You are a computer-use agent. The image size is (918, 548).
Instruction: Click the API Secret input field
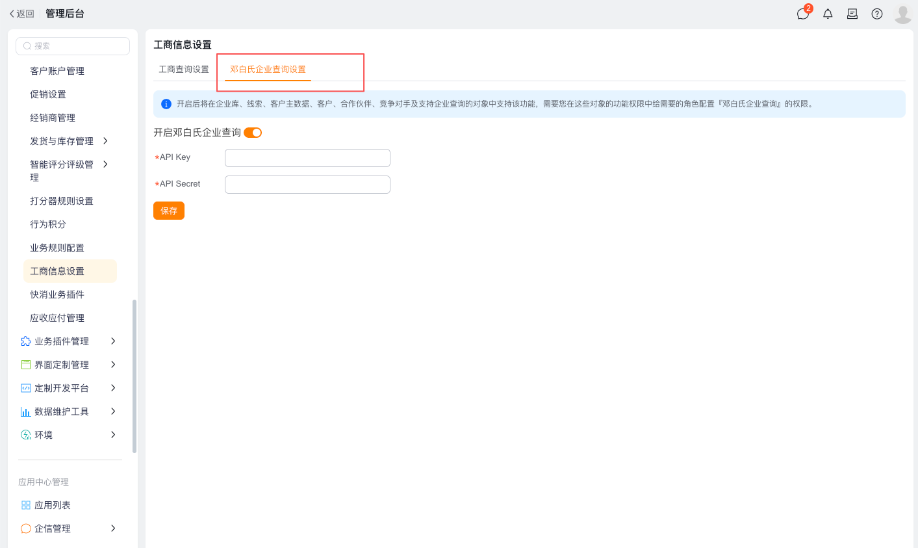[x=307, y=185]
